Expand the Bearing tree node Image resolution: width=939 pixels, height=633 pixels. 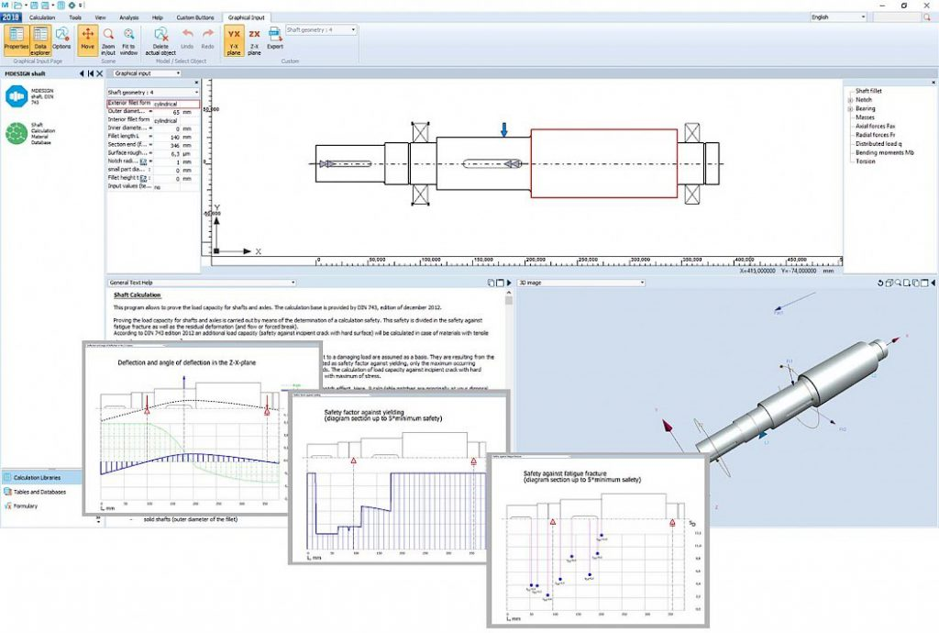(x=849, y=109)
